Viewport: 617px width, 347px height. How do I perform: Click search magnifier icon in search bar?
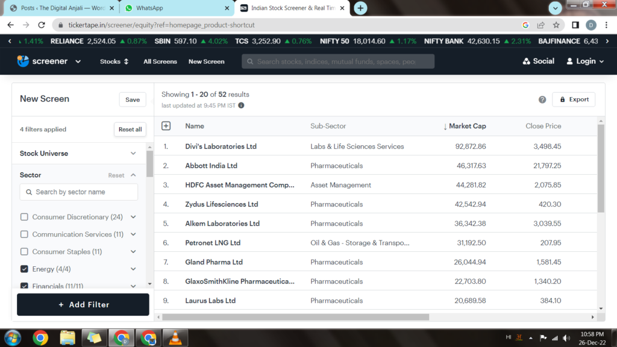[x=250, y=61]
